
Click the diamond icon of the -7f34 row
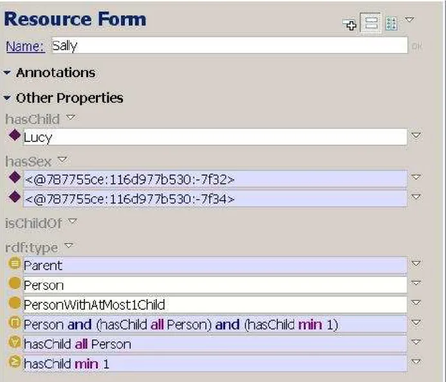(x=15, y=197)
